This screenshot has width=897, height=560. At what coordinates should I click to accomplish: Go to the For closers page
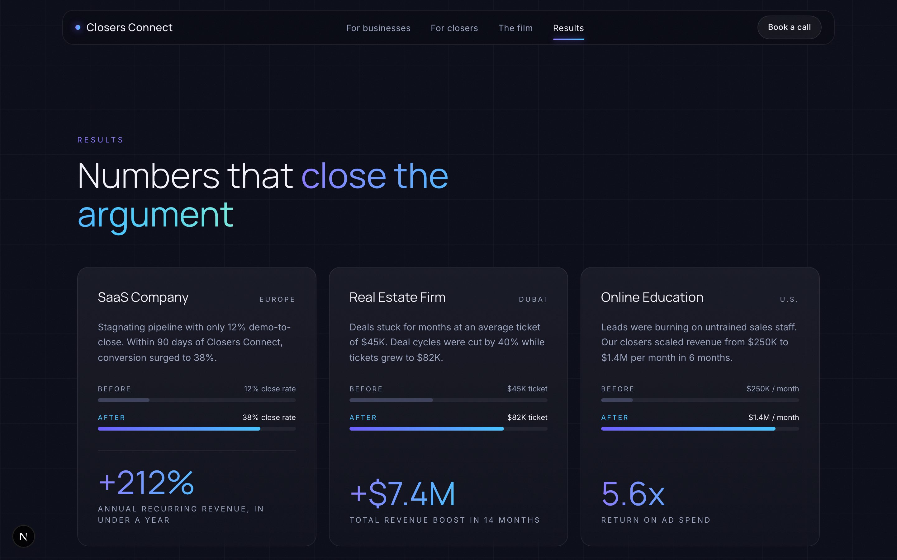click(454, 28)
